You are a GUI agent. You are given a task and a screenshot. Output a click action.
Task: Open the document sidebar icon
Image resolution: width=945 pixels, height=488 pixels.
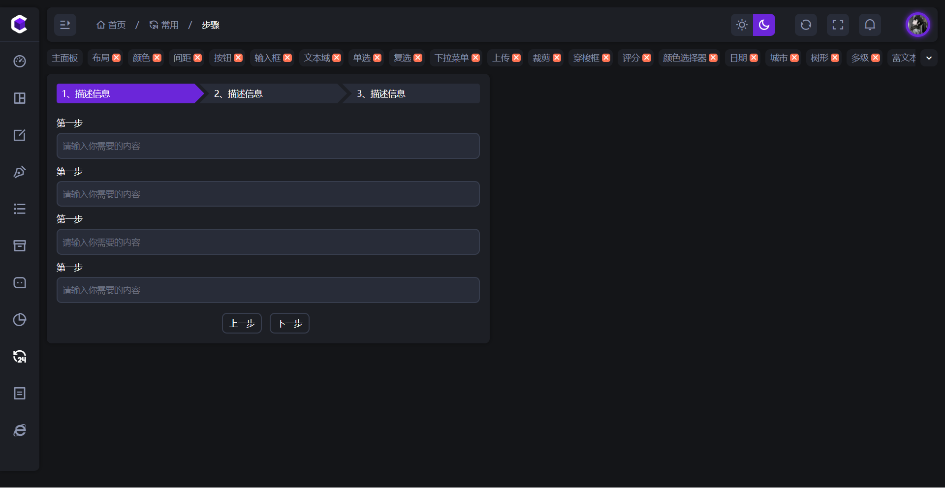click(x=20, y=393)
